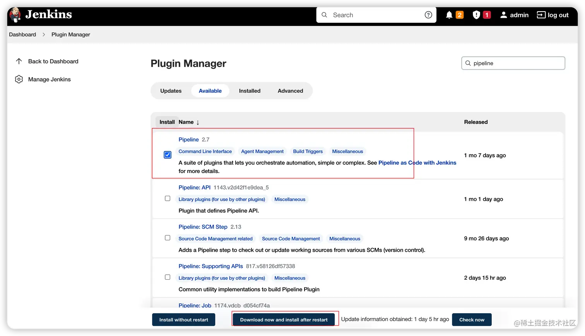The image size is (585, 336).
Task: Switch to the Installed tab
Action: (250, 91)
